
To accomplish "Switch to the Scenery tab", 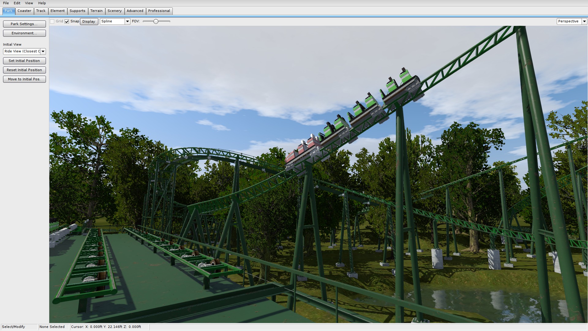I will pos(115,11).
